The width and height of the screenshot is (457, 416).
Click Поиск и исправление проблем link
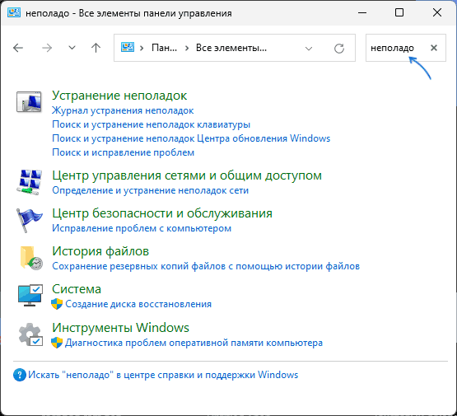pos(123,152)
